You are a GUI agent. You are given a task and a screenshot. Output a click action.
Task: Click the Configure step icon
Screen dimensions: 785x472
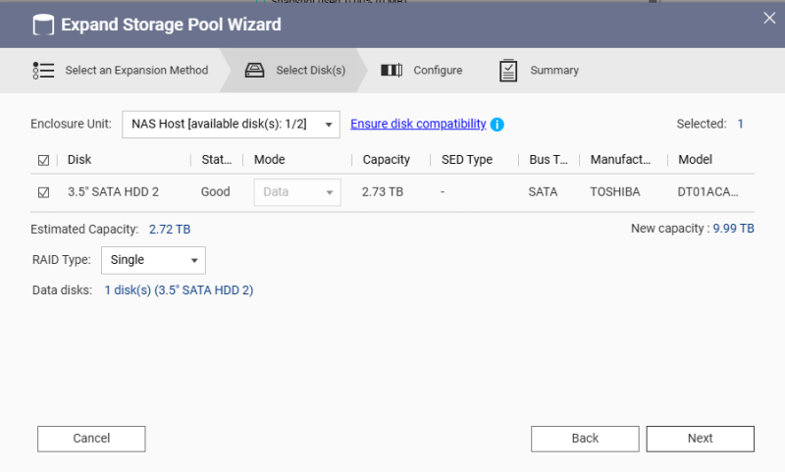392,71
